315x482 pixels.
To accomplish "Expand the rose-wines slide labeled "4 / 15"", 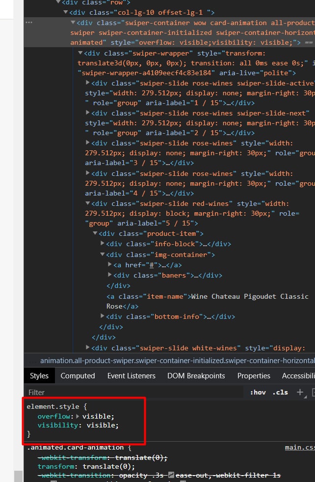I will click(87, 173).
